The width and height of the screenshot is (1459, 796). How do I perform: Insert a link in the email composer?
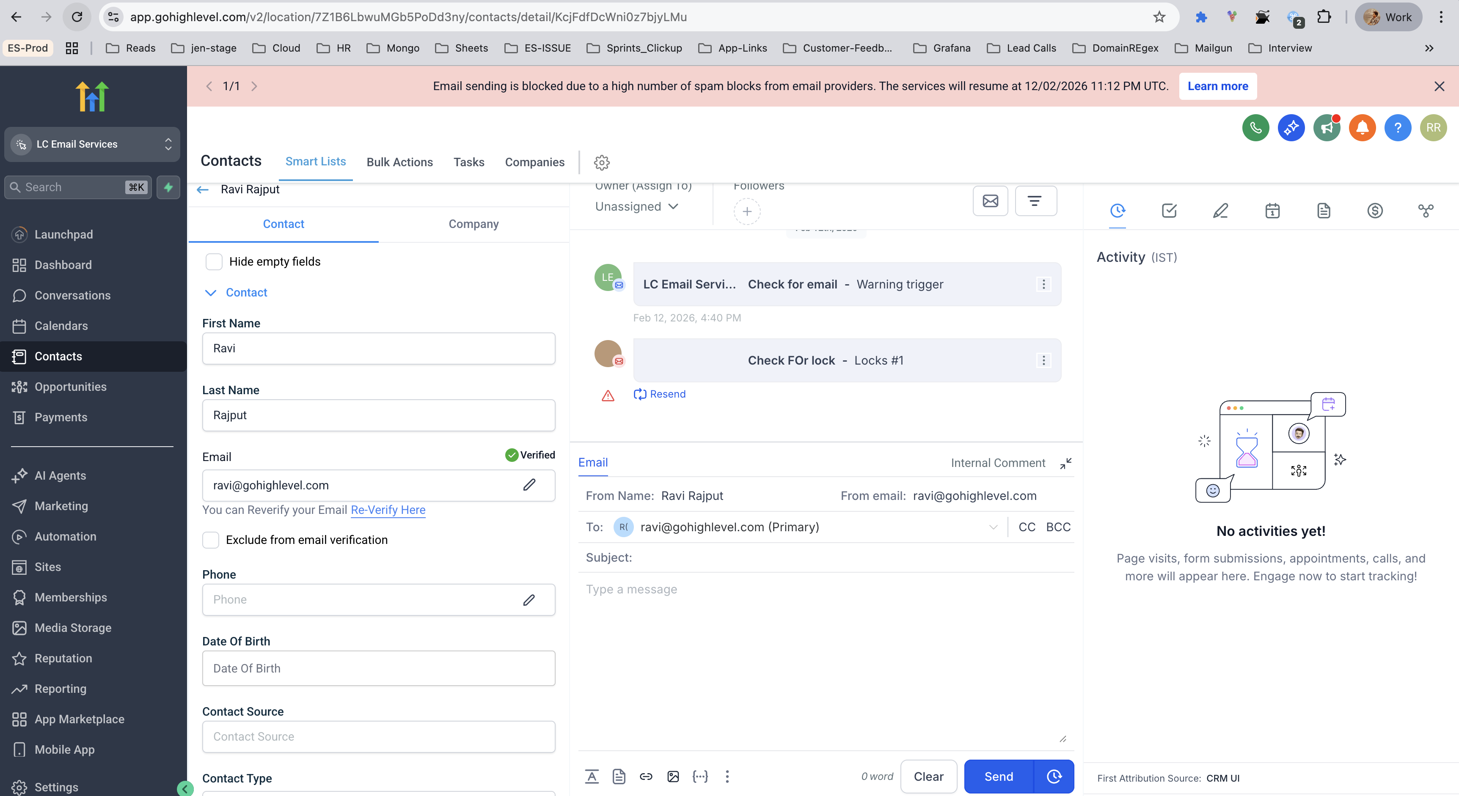[646, 777]
